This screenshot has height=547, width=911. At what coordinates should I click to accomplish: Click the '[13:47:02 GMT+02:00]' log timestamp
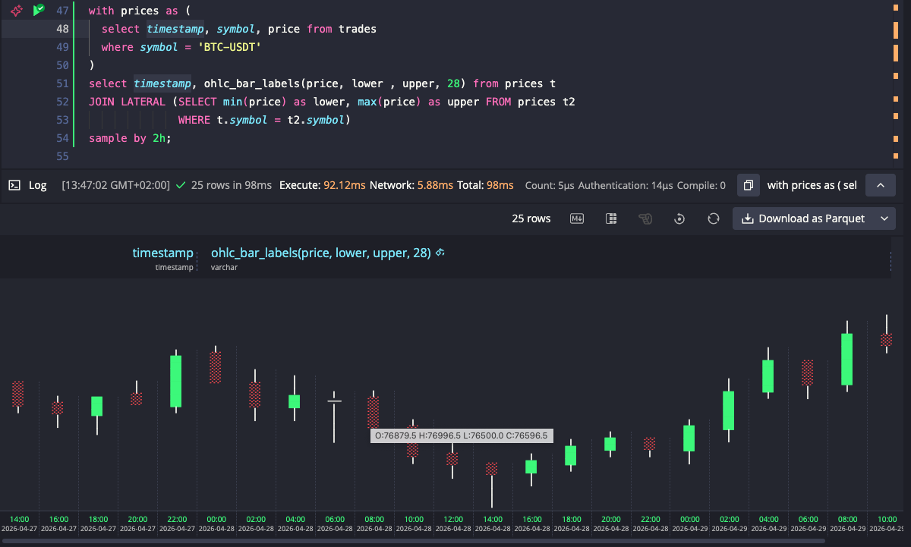(x=115, y=185)
